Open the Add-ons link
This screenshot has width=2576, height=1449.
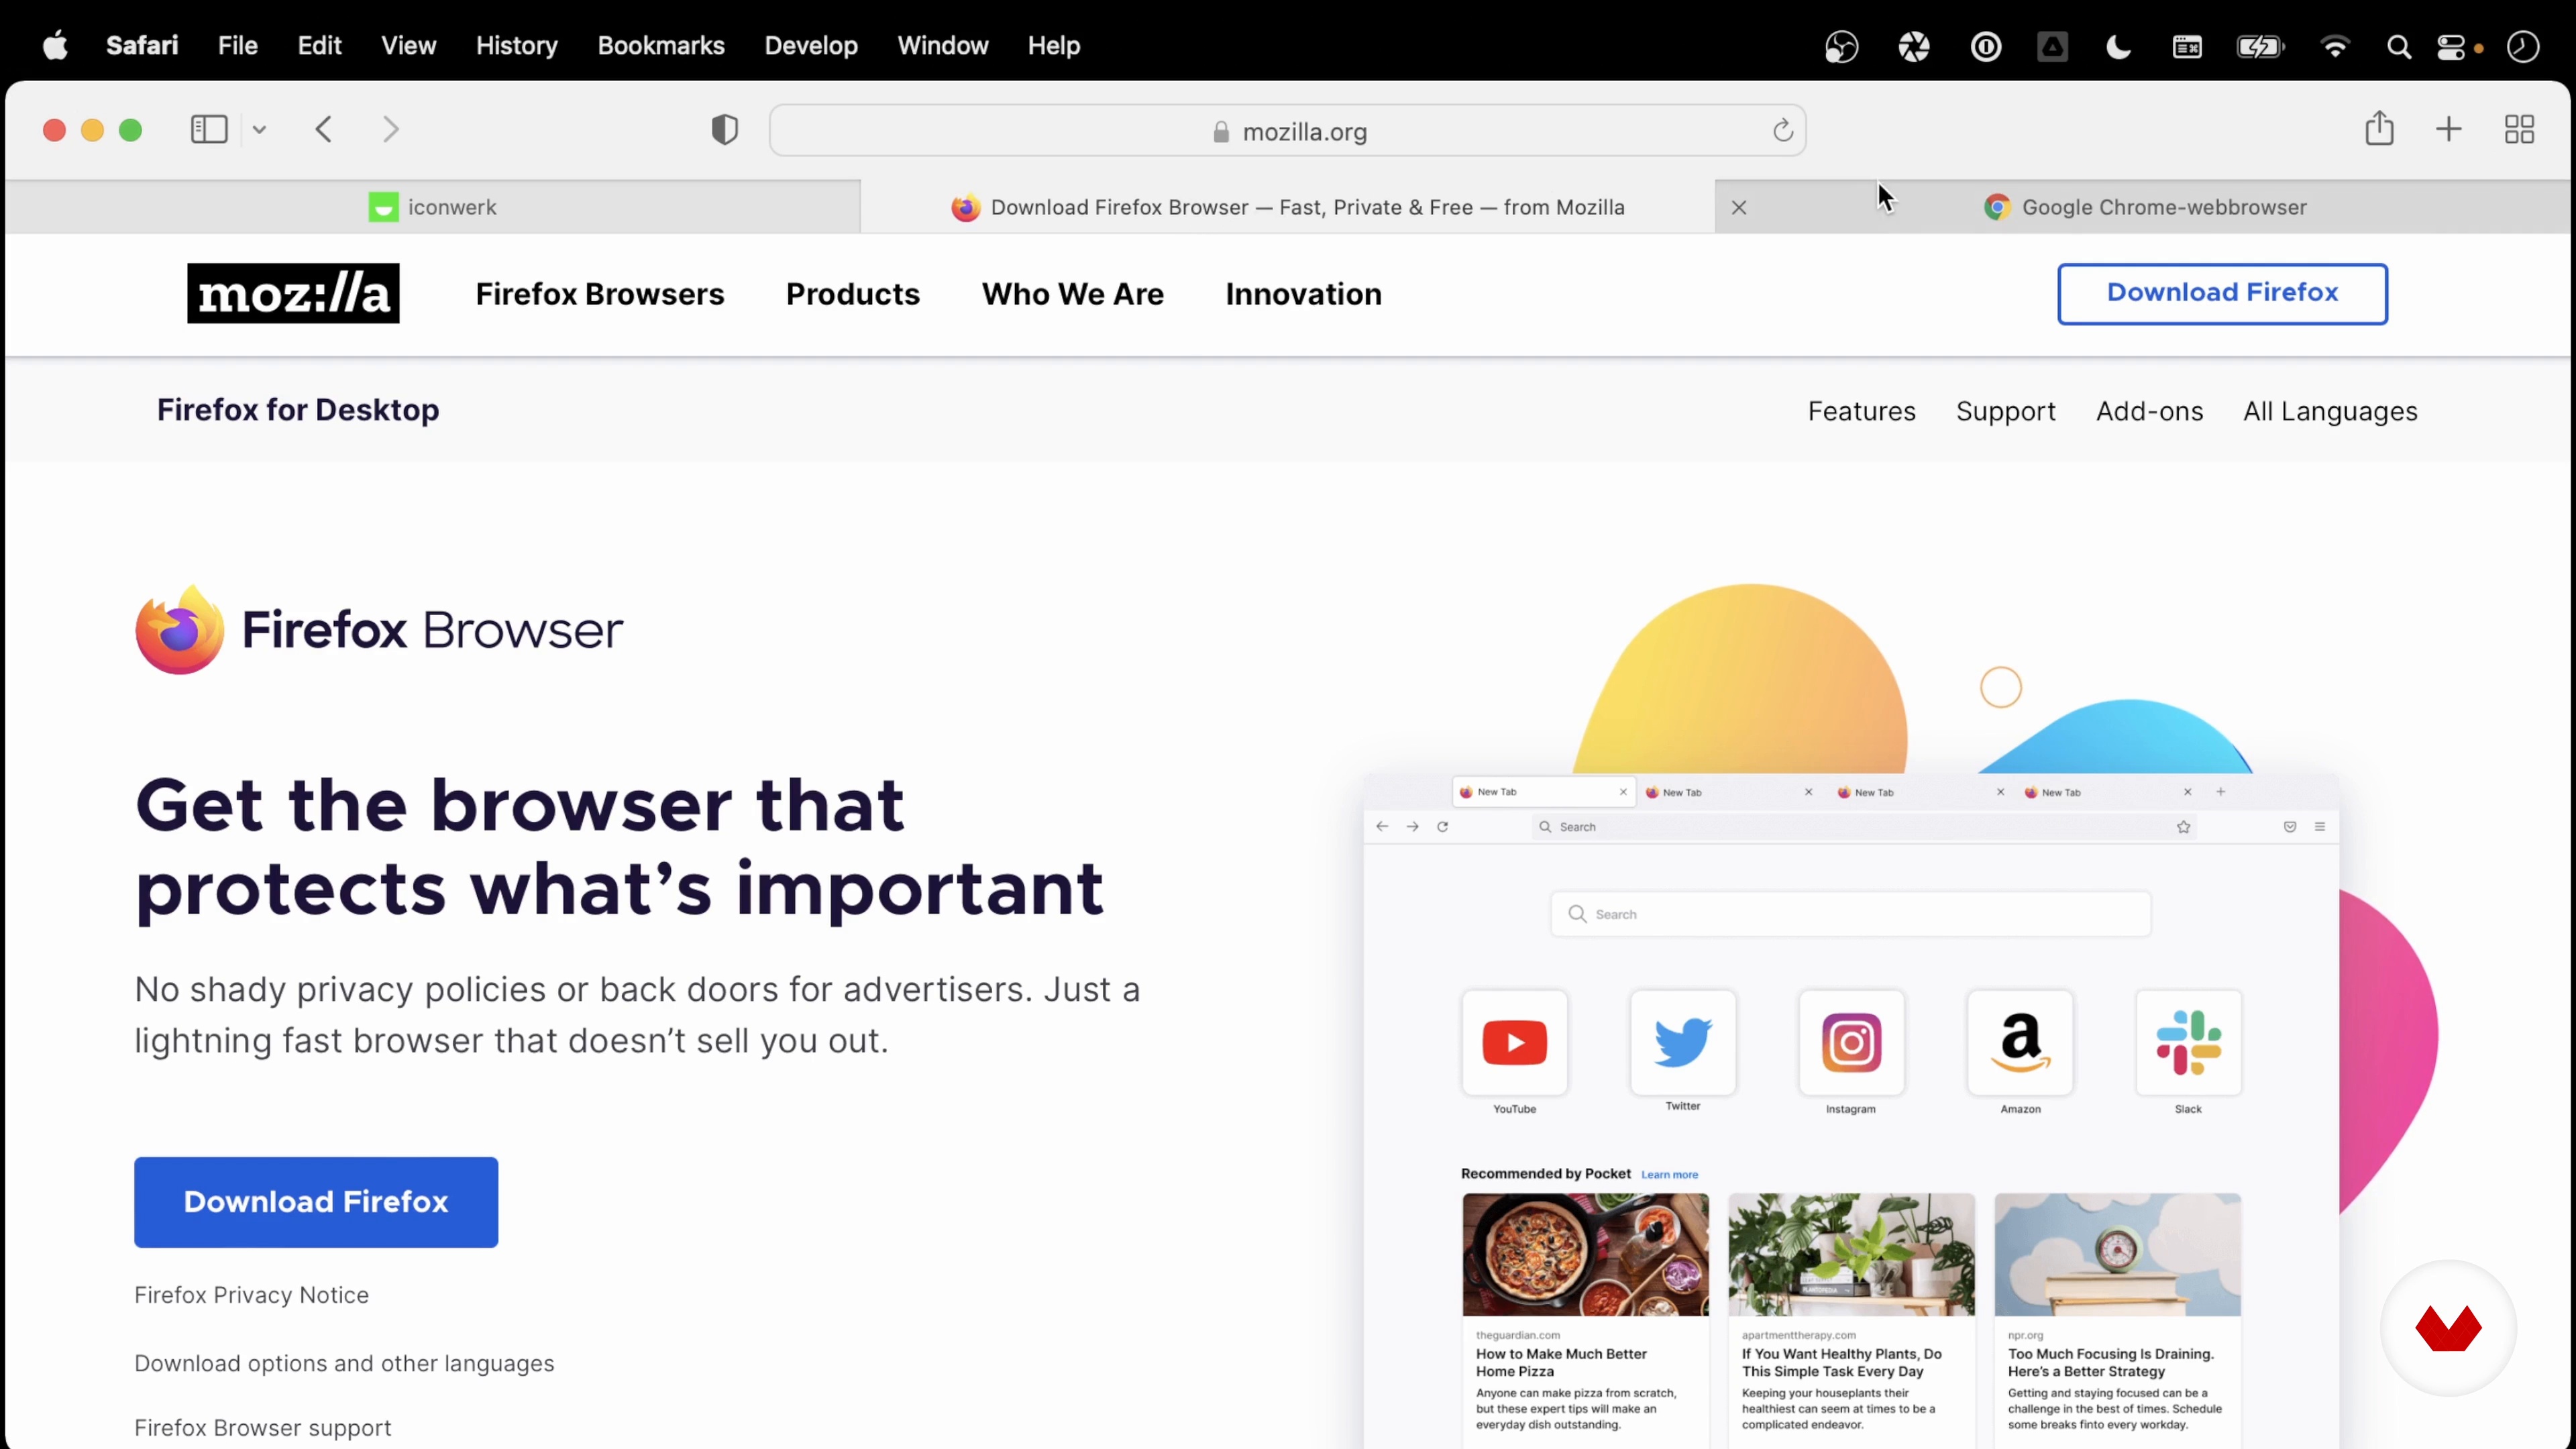click(2149, 411)
